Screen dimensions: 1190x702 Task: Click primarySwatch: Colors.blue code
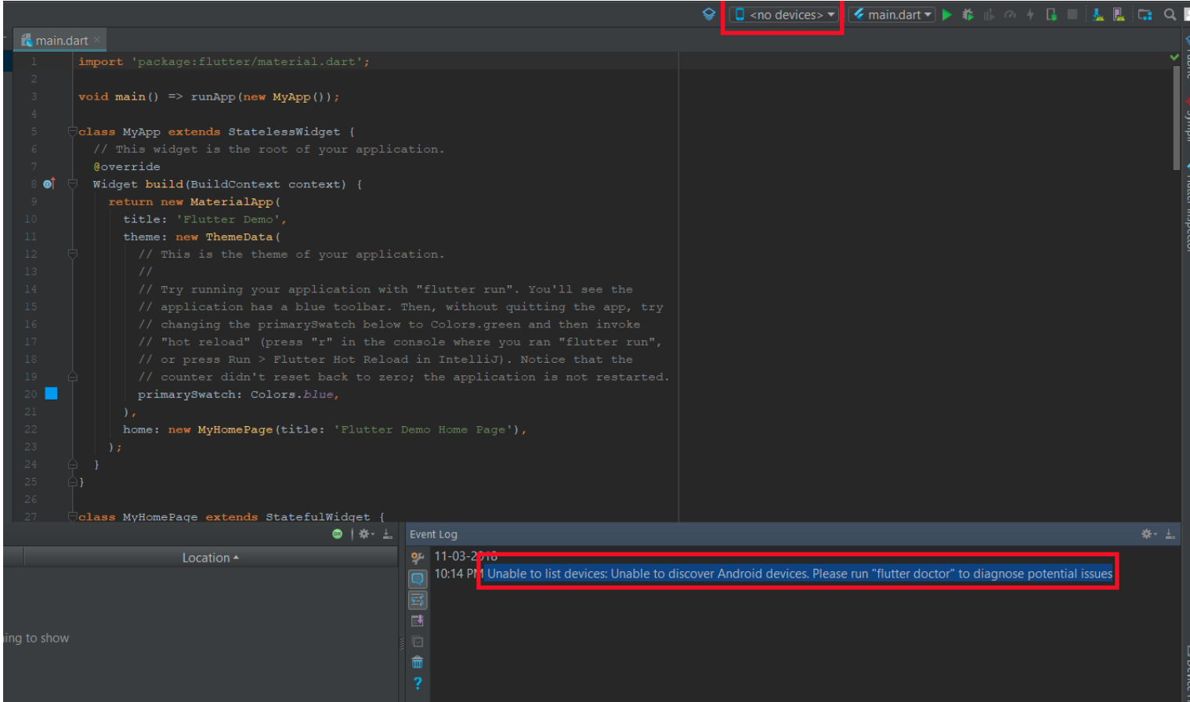click(x=238, y=394)
